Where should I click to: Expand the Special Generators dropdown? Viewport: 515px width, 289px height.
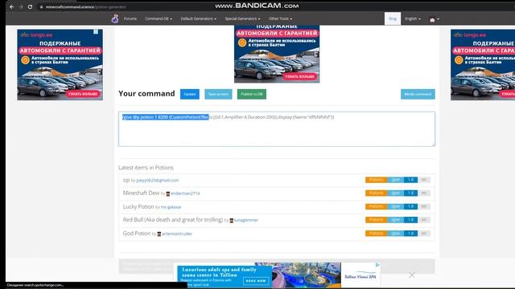click(242, 18)
